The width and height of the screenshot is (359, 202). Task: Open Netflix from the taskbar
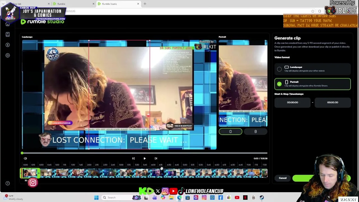(245, 198)
